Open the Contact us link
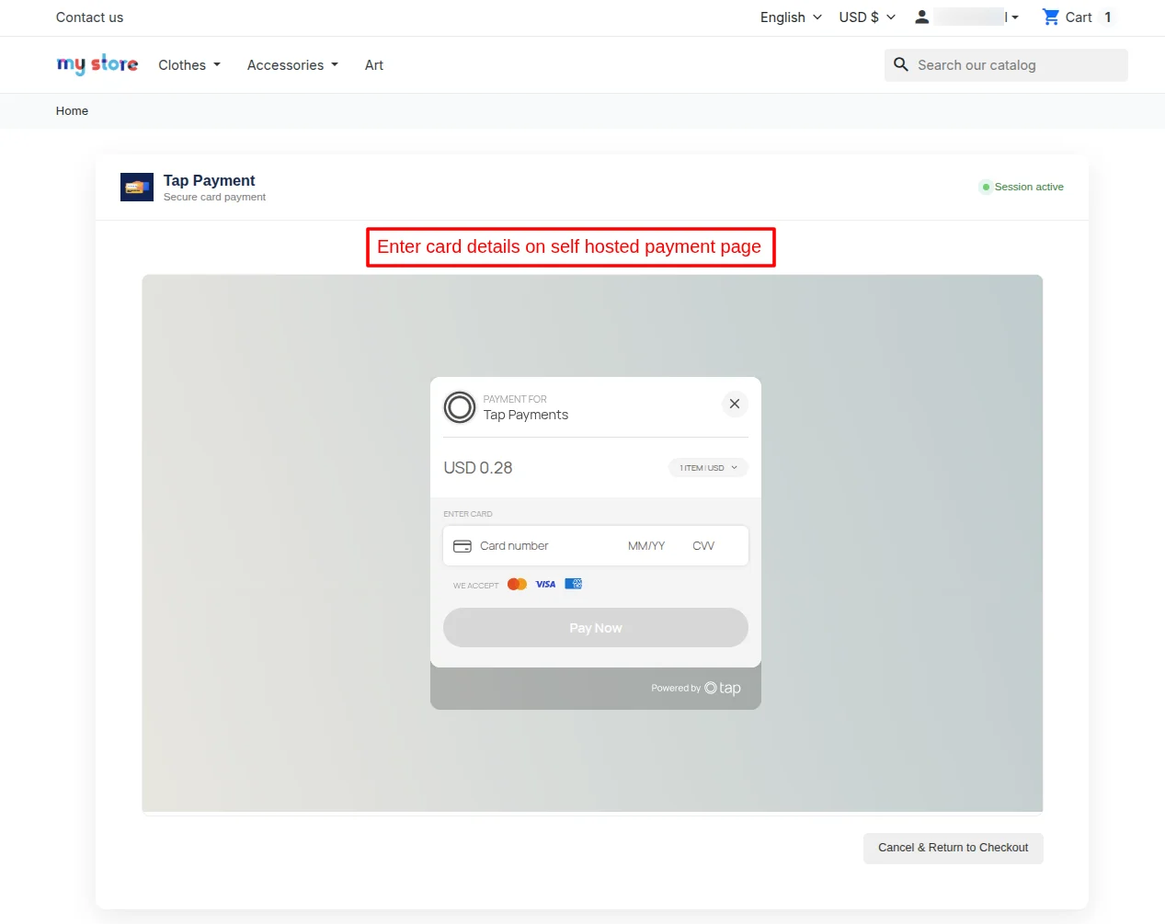The width and height of the screenshot is (1165, 924). [x=89, y=17]
